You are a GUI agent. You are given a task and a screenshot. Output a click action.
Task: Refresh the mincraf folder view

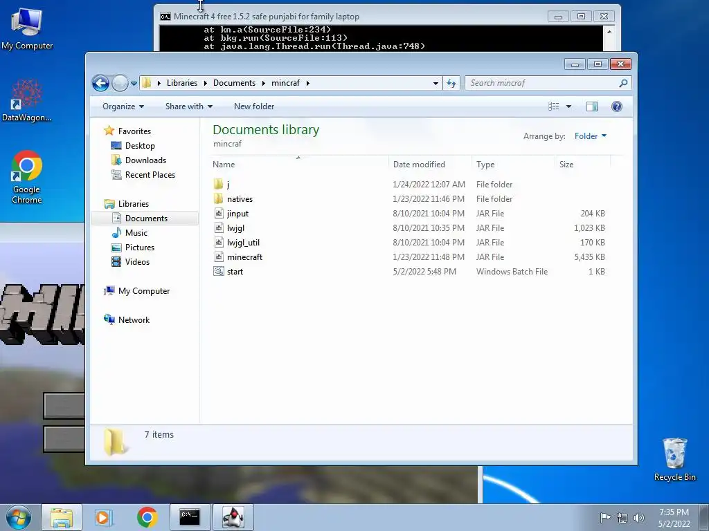point(451,83)
